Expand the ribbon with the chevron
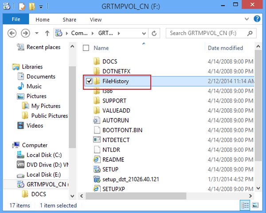This screenshot has height=213, width=266. pyautogui.click(x=246, y=19)
